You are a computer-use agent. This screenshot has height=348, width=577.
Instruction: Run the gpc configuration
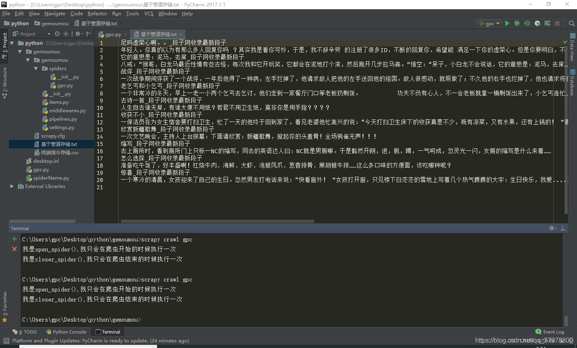[x=507, y=23]
